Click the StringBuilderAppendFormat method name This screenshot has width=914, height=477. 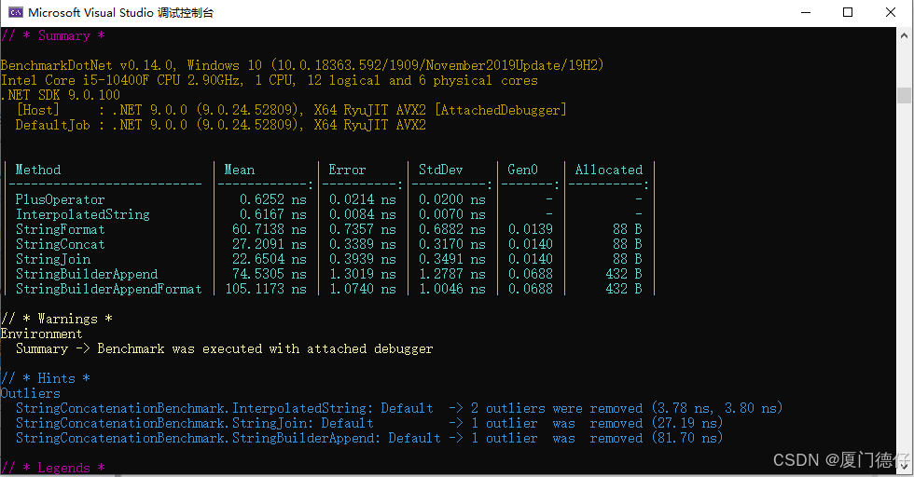pos(108,289)
